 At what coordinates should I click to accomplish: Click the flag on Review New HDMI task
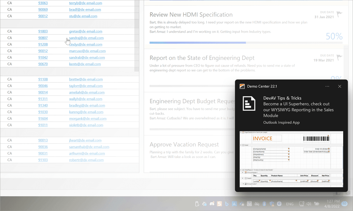click(339, 13)
